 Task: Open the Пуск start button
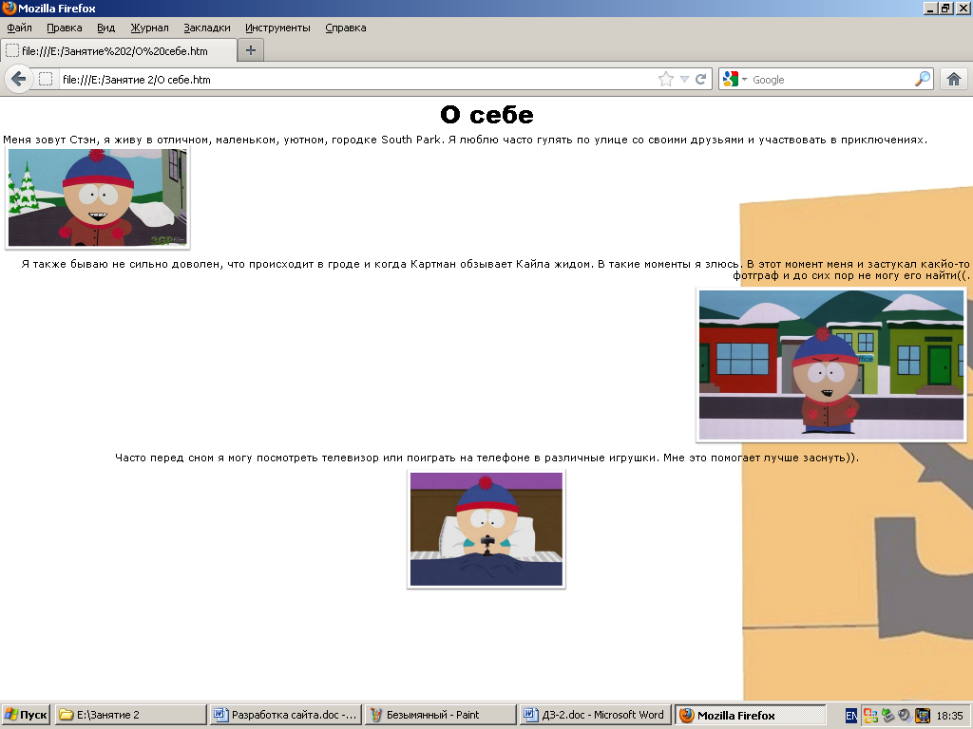click(x=26, y=715)
